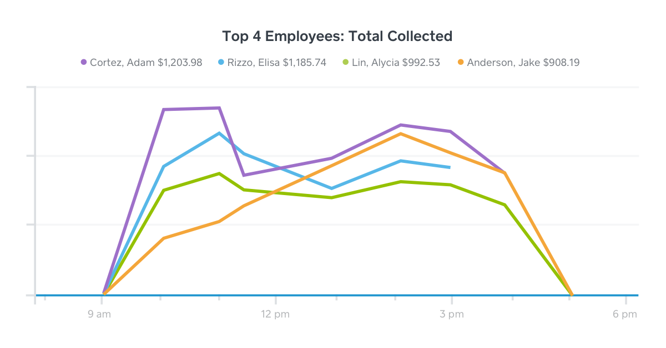
Task: Select legend label Rizzo, Elisa $1,185.74
Action: pyautogui.click(x=277, y=63)
